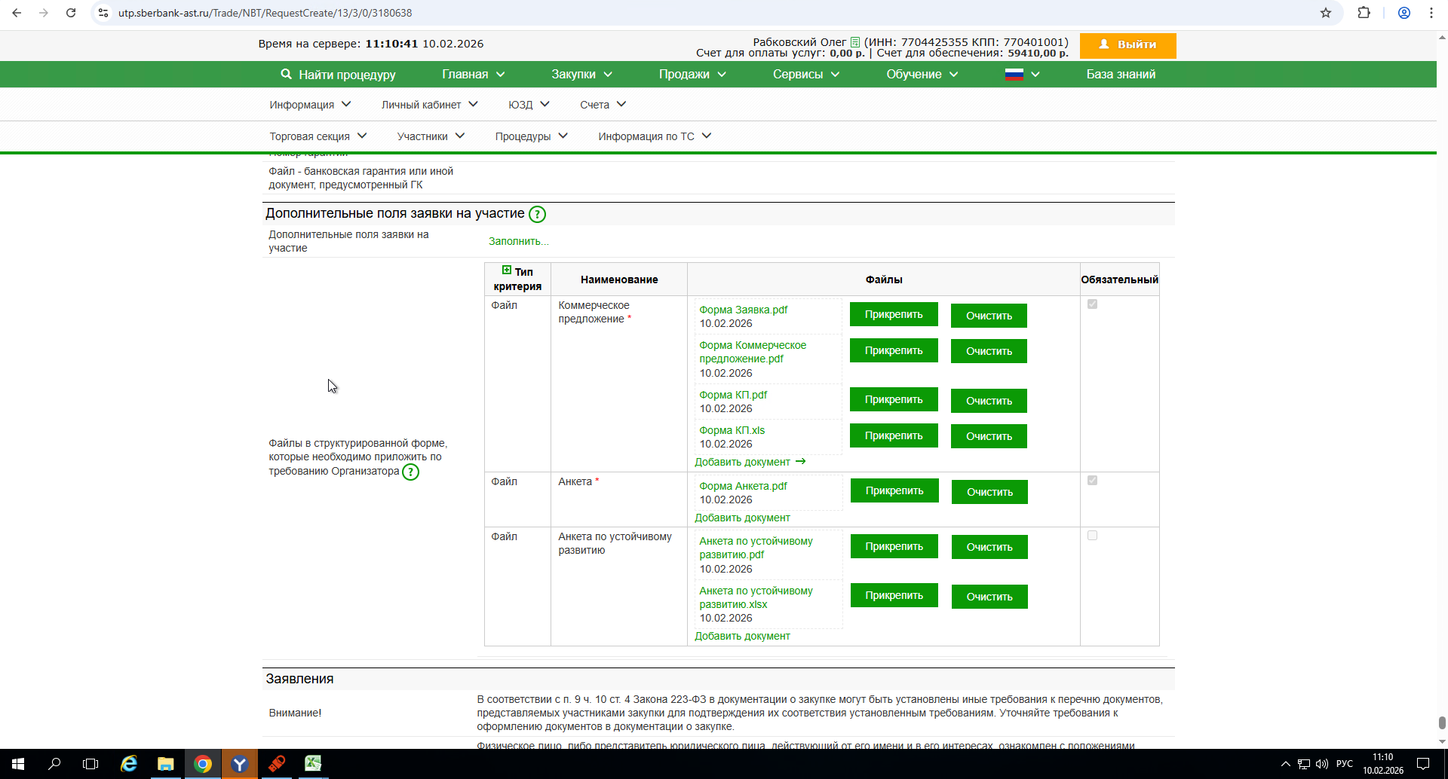Open volume control in system tray
This screenshot has height=779, width=1448.
1322,764
